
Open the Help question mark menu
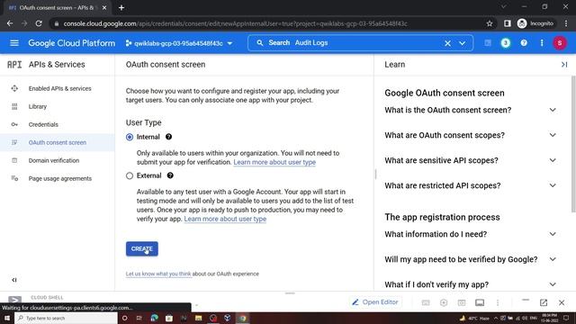pyautogui.click(x=524, y=43)
